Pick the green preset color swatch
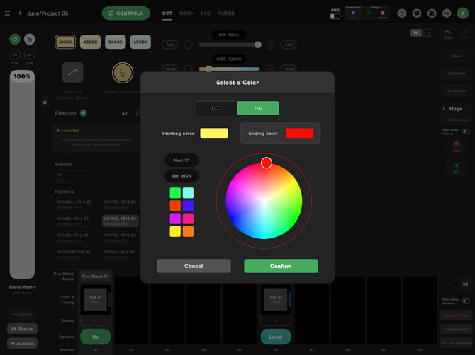 tap(175, 193)
